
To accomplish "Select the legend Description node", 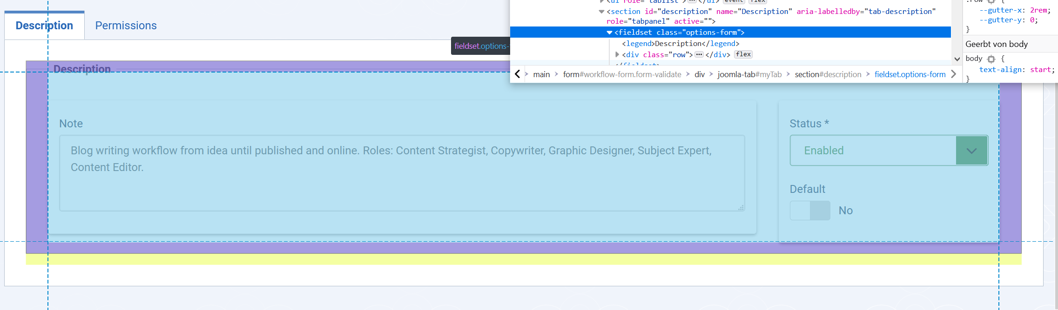I will click(x=681, y=44).
